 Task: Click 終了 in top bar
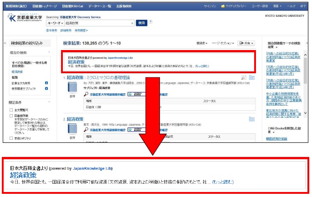[x=303, y=6]
